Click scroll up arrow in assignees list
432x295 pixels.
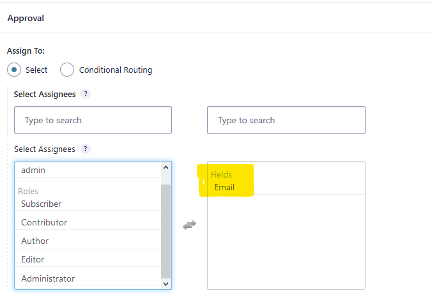coord(166,167)
